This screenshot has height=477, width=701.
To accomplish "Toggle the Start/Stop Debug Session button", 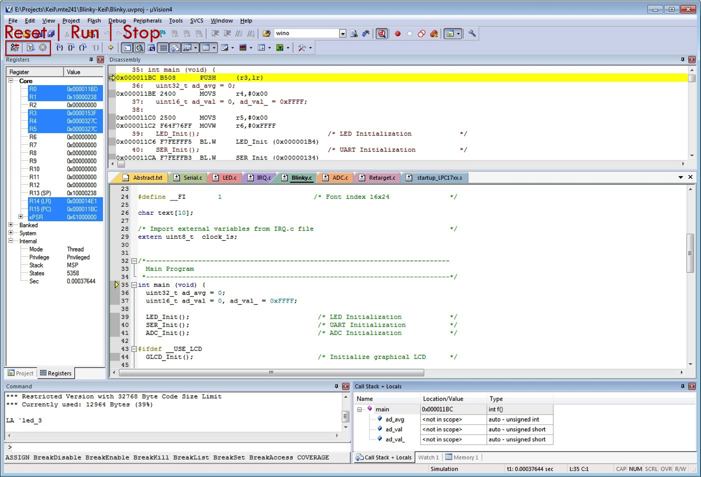I will click(x=381, y=34).
